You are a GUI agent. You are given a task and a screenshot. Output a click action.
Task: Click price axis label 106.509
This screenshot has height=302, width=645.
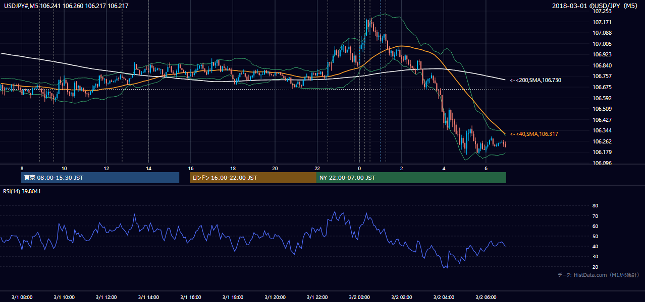[x=602, y=109]
